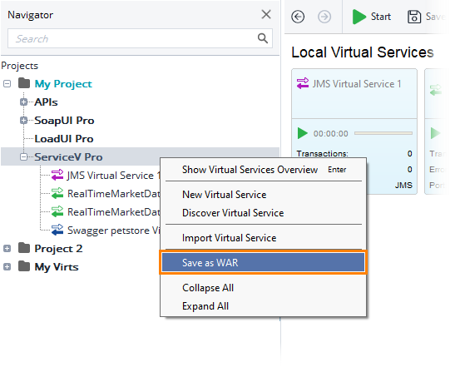Choose Import Virtual Service menu item

tap(263, 238)
